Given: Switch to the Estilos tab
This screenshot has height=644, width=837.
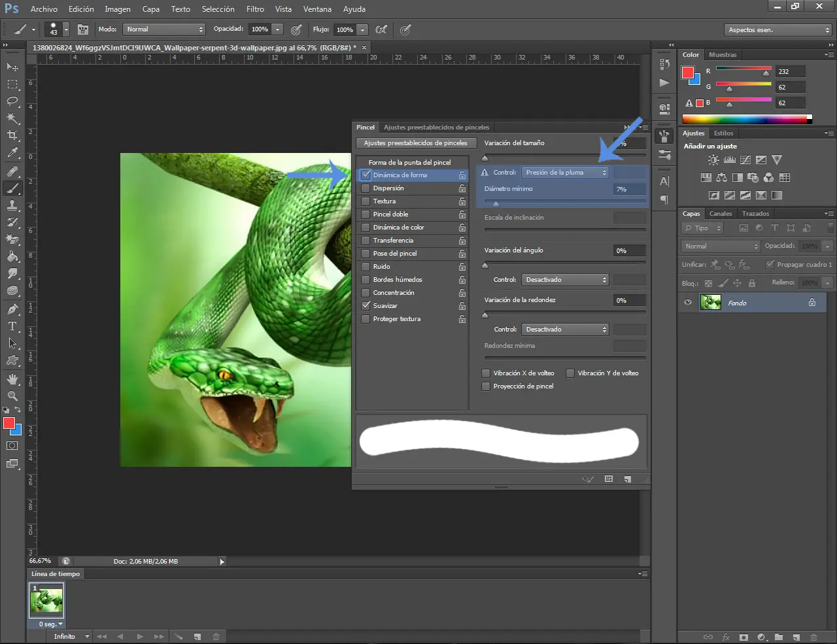Looking at the screenshot, I should [x=723, y=133].
